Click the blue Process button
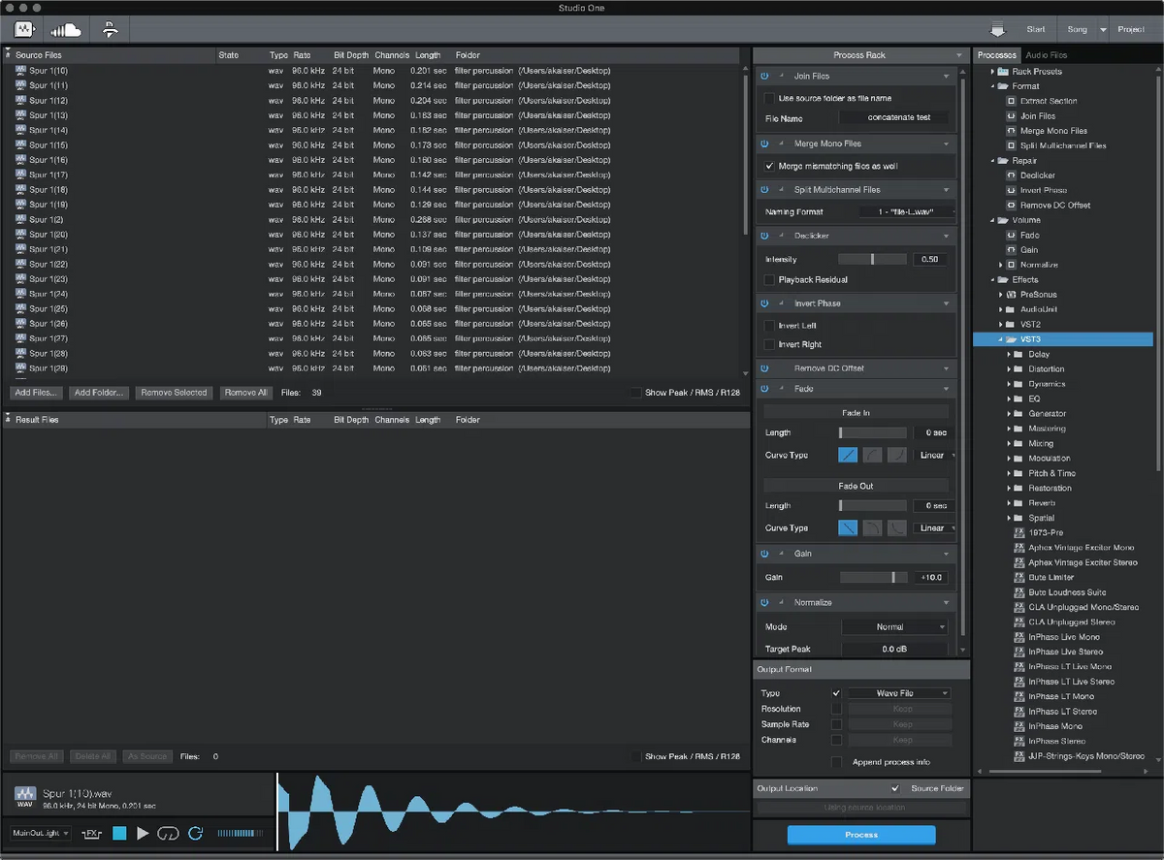 click(860, 835)
